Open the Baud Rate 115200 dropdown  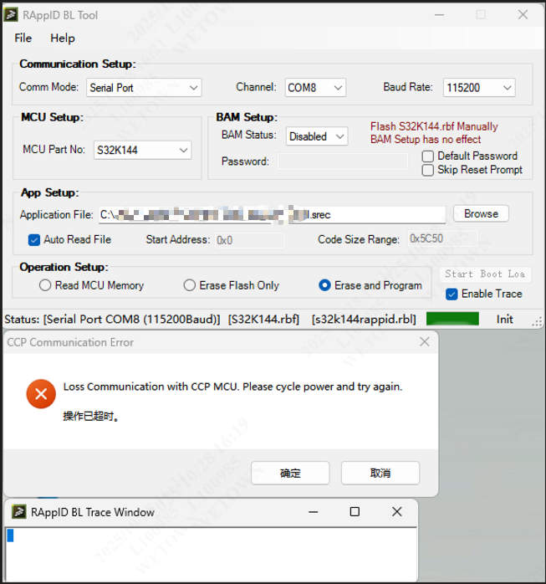pyautogui.click(x=479, y=88)
